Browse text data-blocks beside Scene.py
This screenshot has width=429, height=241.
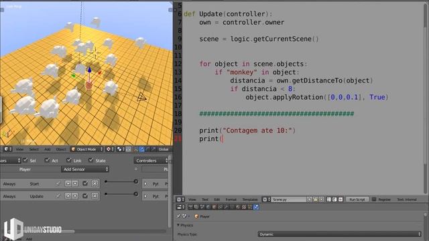point(266,199)
